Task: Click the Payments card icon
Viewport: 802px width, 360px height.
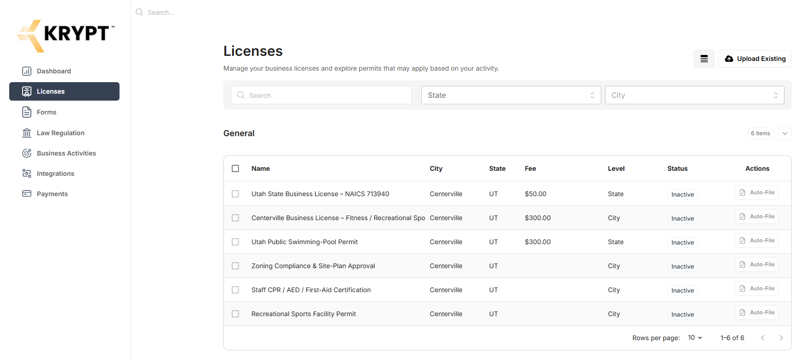Action: [27, 194]
